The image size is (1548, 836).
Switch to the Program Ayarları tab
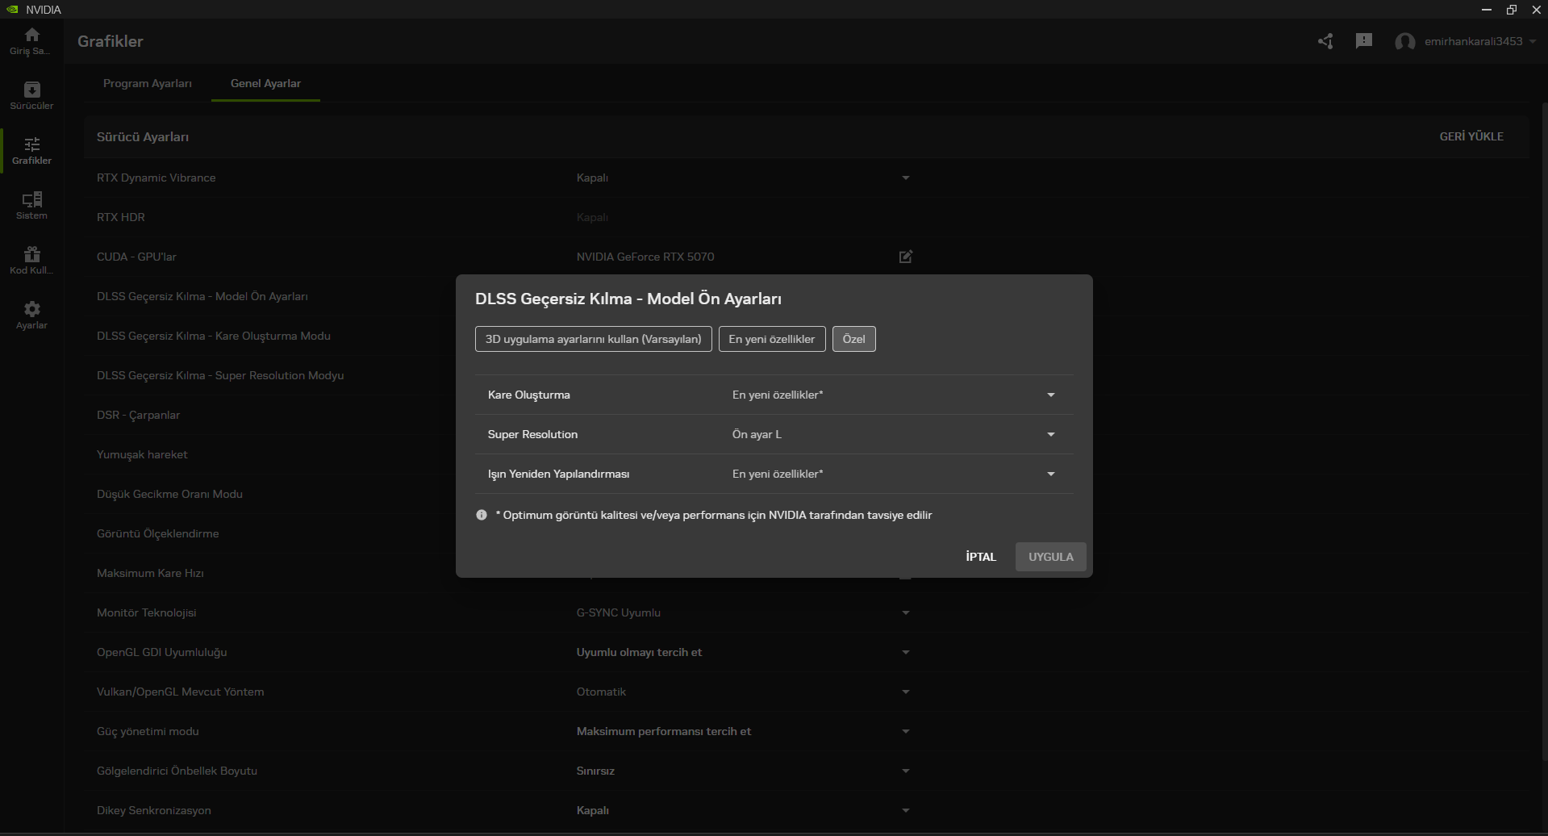[x=148, y=83]
